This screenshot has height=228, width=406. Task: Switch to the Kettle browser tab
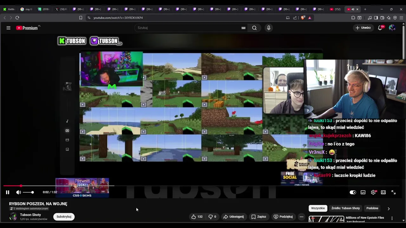[9, 9]
